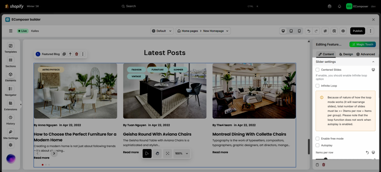Click the preview eye icon
The width and height of the screenshot is (381, 172).
tap(343, 31)
